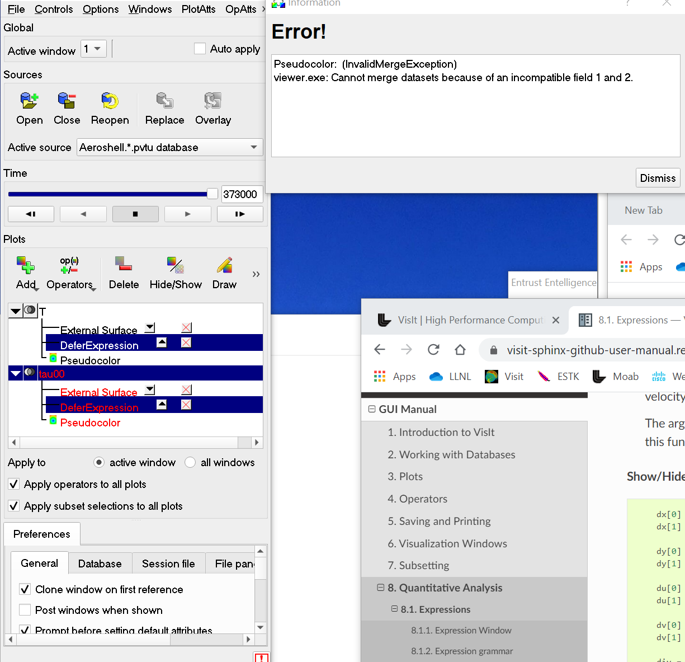
Task: Toggle Apply operators to all plots
Action: 14,484
